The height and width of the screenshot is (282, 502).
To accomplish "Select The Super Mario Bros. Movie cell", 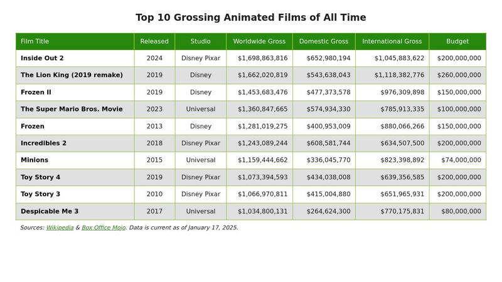I will tap(72, 109).
